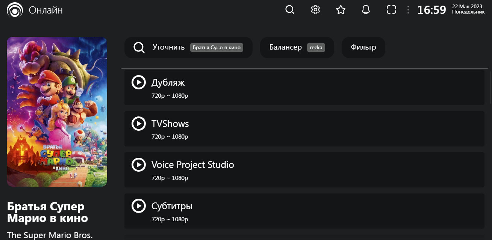Toggle fullscreen mode icon
Image resolution: width=492 pixels, height=240 pixels.
[x=392, y=10]
